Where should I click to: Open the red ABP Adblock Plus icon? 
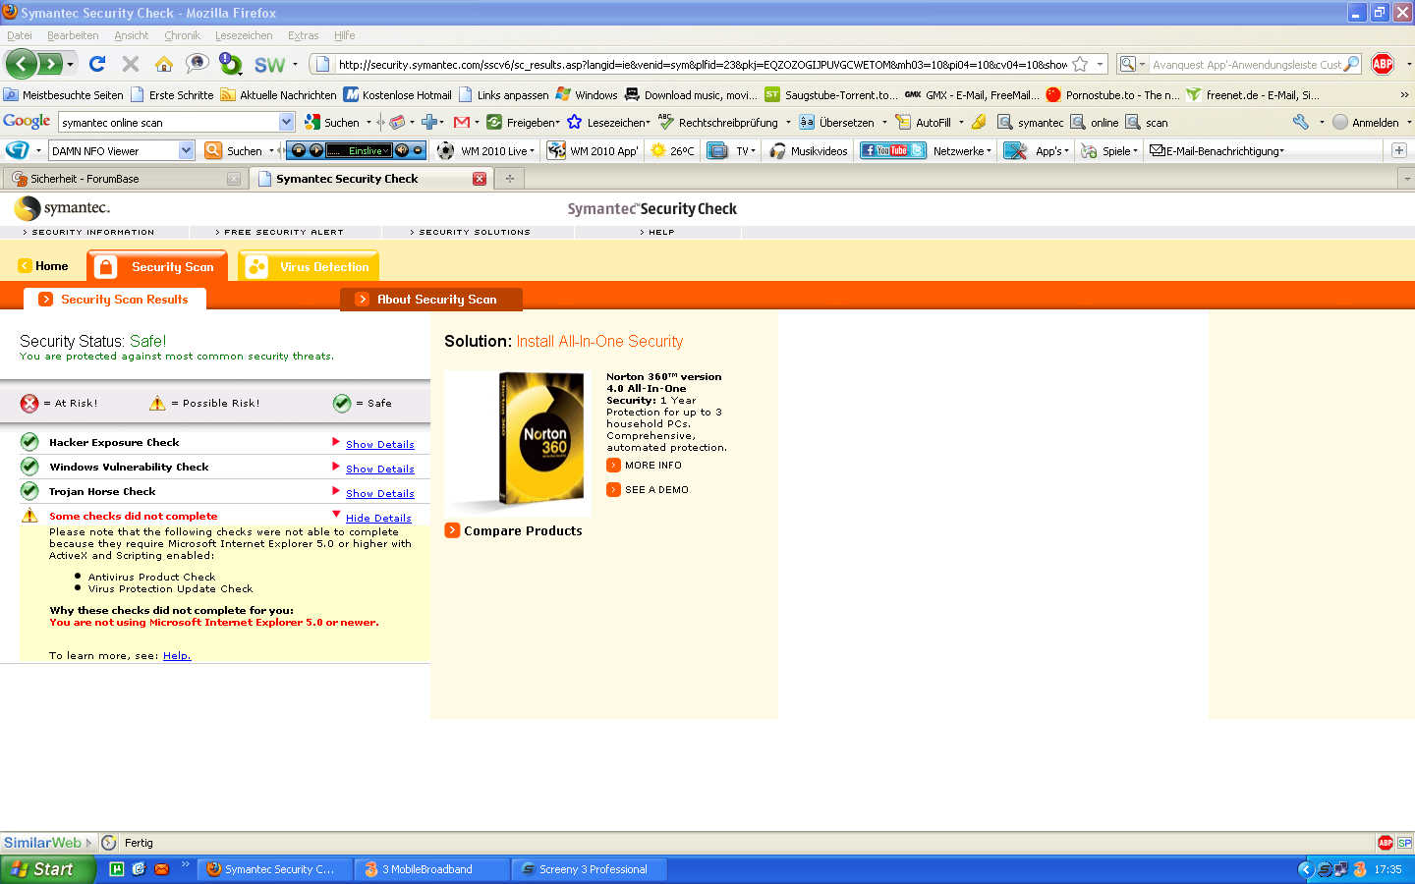click(x=1383, y=64)
